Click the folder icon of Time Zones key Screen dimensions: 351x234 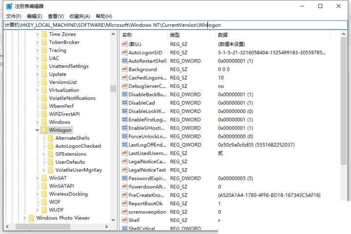[44, 34]
